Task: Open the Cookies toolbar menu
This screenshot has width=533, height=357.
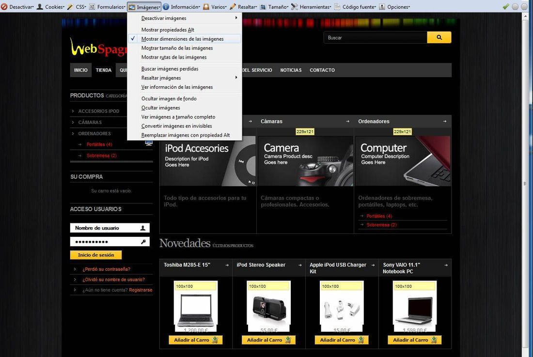Action: point(50,7)
